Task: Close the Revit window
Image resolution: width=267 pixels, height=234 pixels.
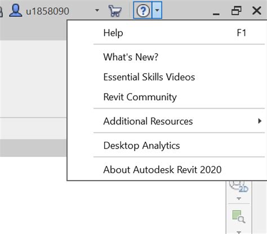Action: [256, 11]
